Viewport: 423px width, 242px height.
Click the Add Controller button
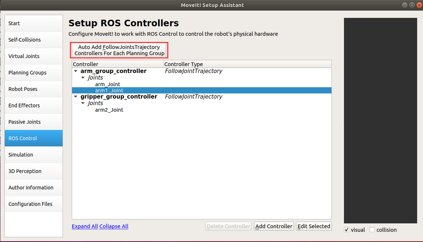click(x=274, y=226)
